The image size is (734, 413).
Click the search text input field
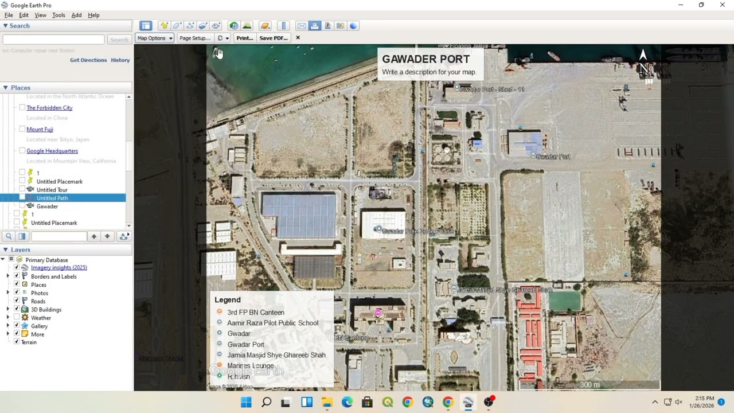tap(53, 40)
